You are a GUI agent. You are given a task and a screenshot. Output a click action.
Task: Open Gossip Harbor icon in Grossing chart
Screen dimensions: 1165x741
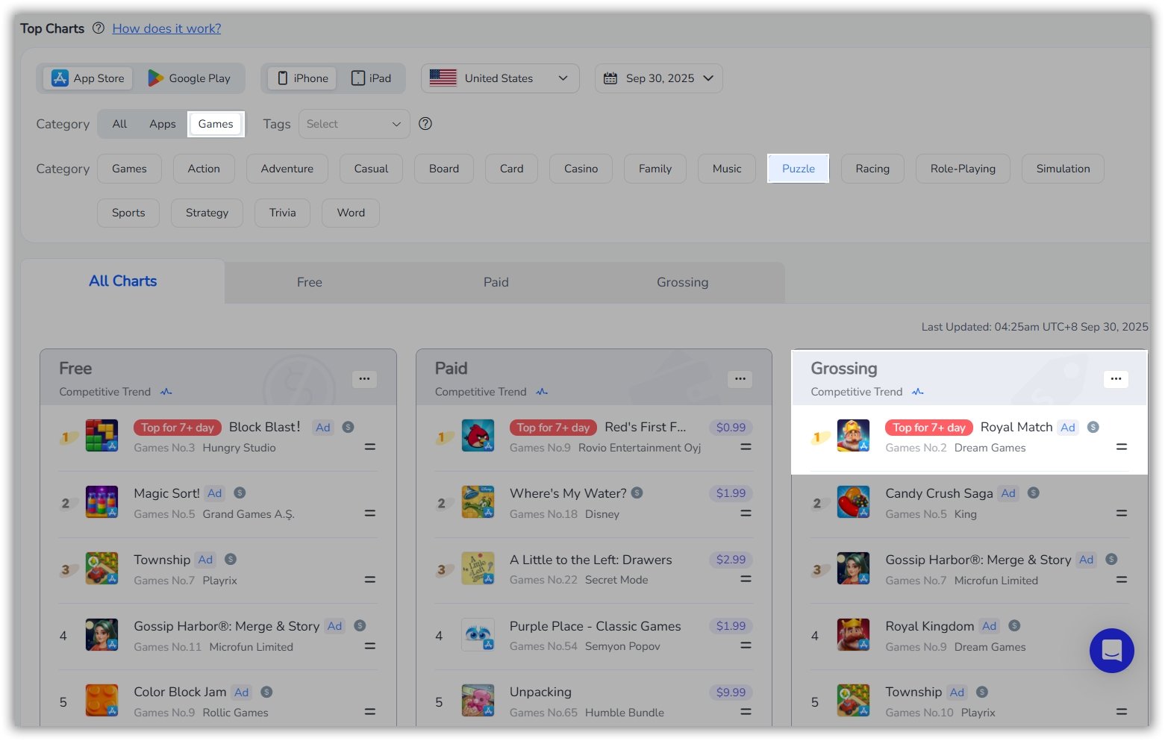[x=853, y=569]
